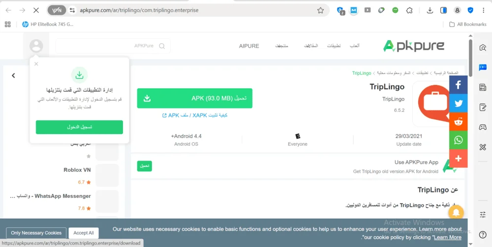The image size is (492, 247).
Task: Open the المقالات (Articles) nav menu
Action: pyautogui.click(x=310, y=46)
